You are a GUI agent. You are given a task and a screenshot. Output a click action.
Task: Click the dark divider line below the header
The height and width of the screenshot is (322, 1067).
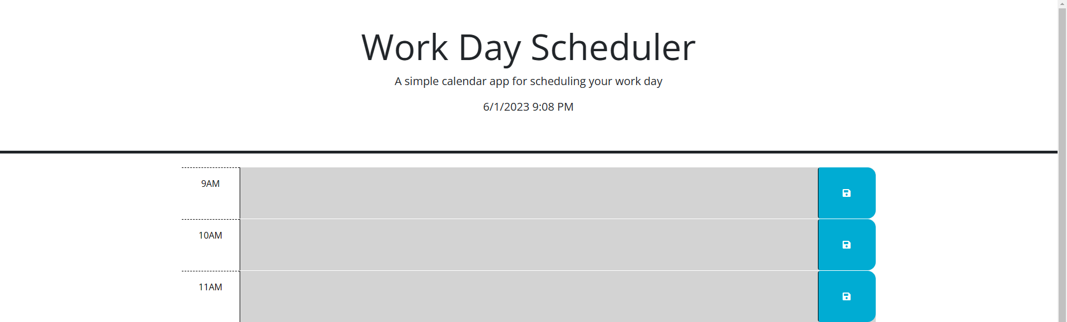528,151
